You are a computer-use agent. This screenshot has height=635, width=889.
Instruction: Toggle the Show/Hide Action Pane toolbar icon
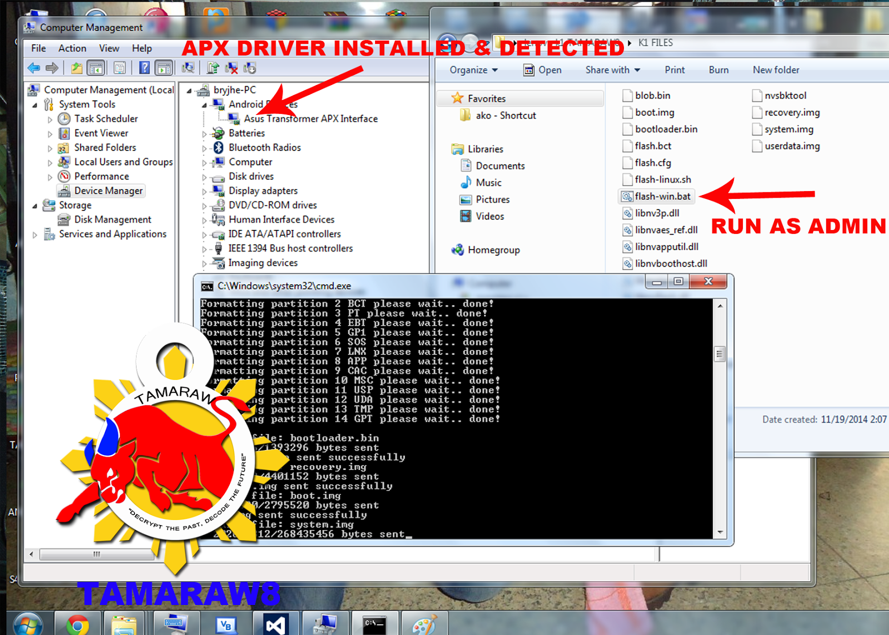pos(164,68)
